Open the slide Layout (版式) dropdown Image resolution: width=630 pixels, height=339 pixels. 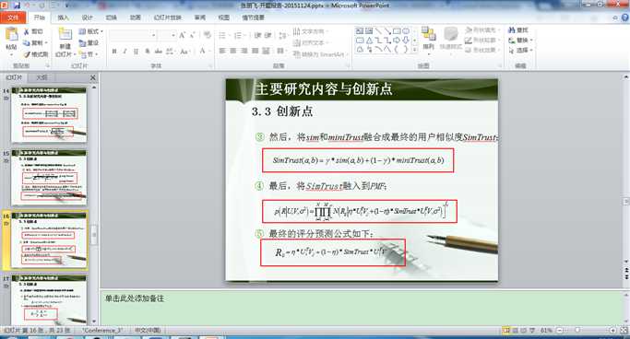point(90,31)
